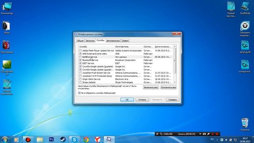The image size is (254, 143).
Task: Click services list scrollbar down arrow
Action: (x=175, y=82)
